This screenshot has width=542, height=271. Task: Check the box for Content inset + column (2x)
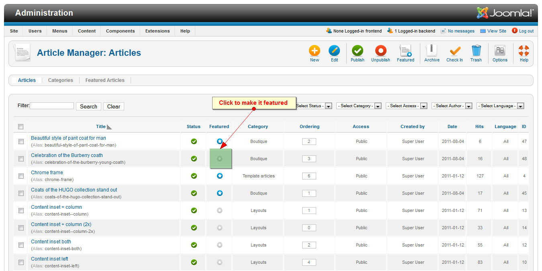tap(21, 228)
